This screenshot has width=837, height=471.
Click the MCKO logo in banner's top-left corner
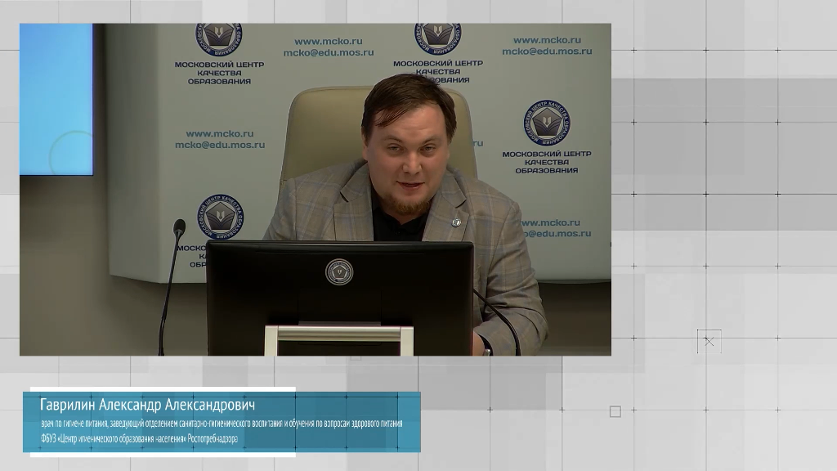coord(218,38)
